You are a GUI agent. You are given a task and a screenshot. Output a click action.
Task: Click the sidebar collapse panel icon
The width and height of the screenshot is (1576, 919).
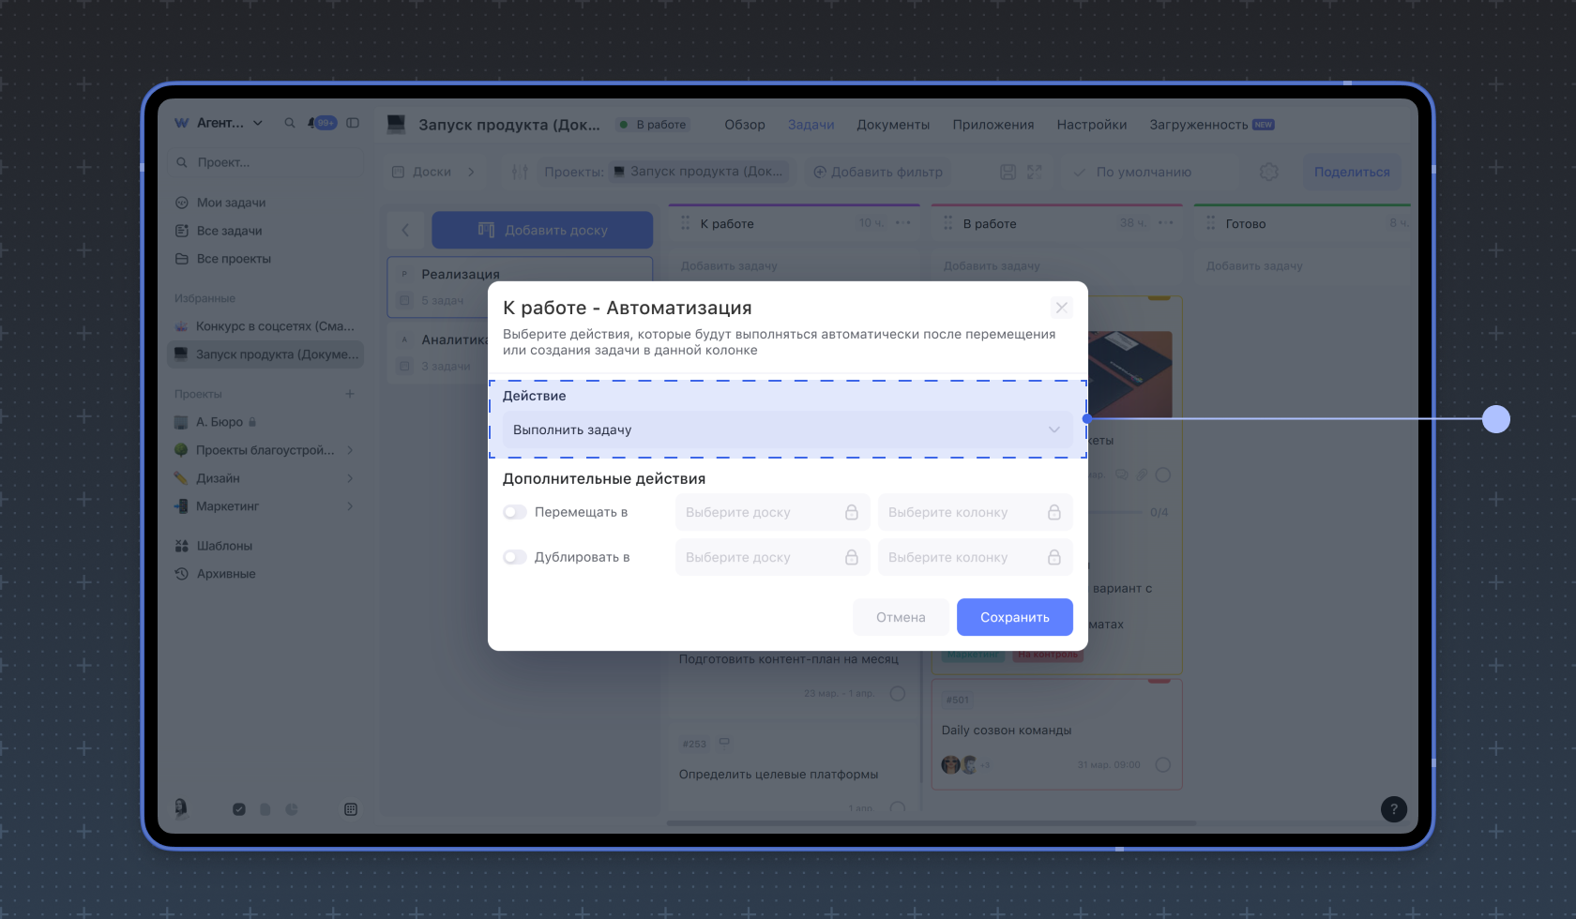353,123
